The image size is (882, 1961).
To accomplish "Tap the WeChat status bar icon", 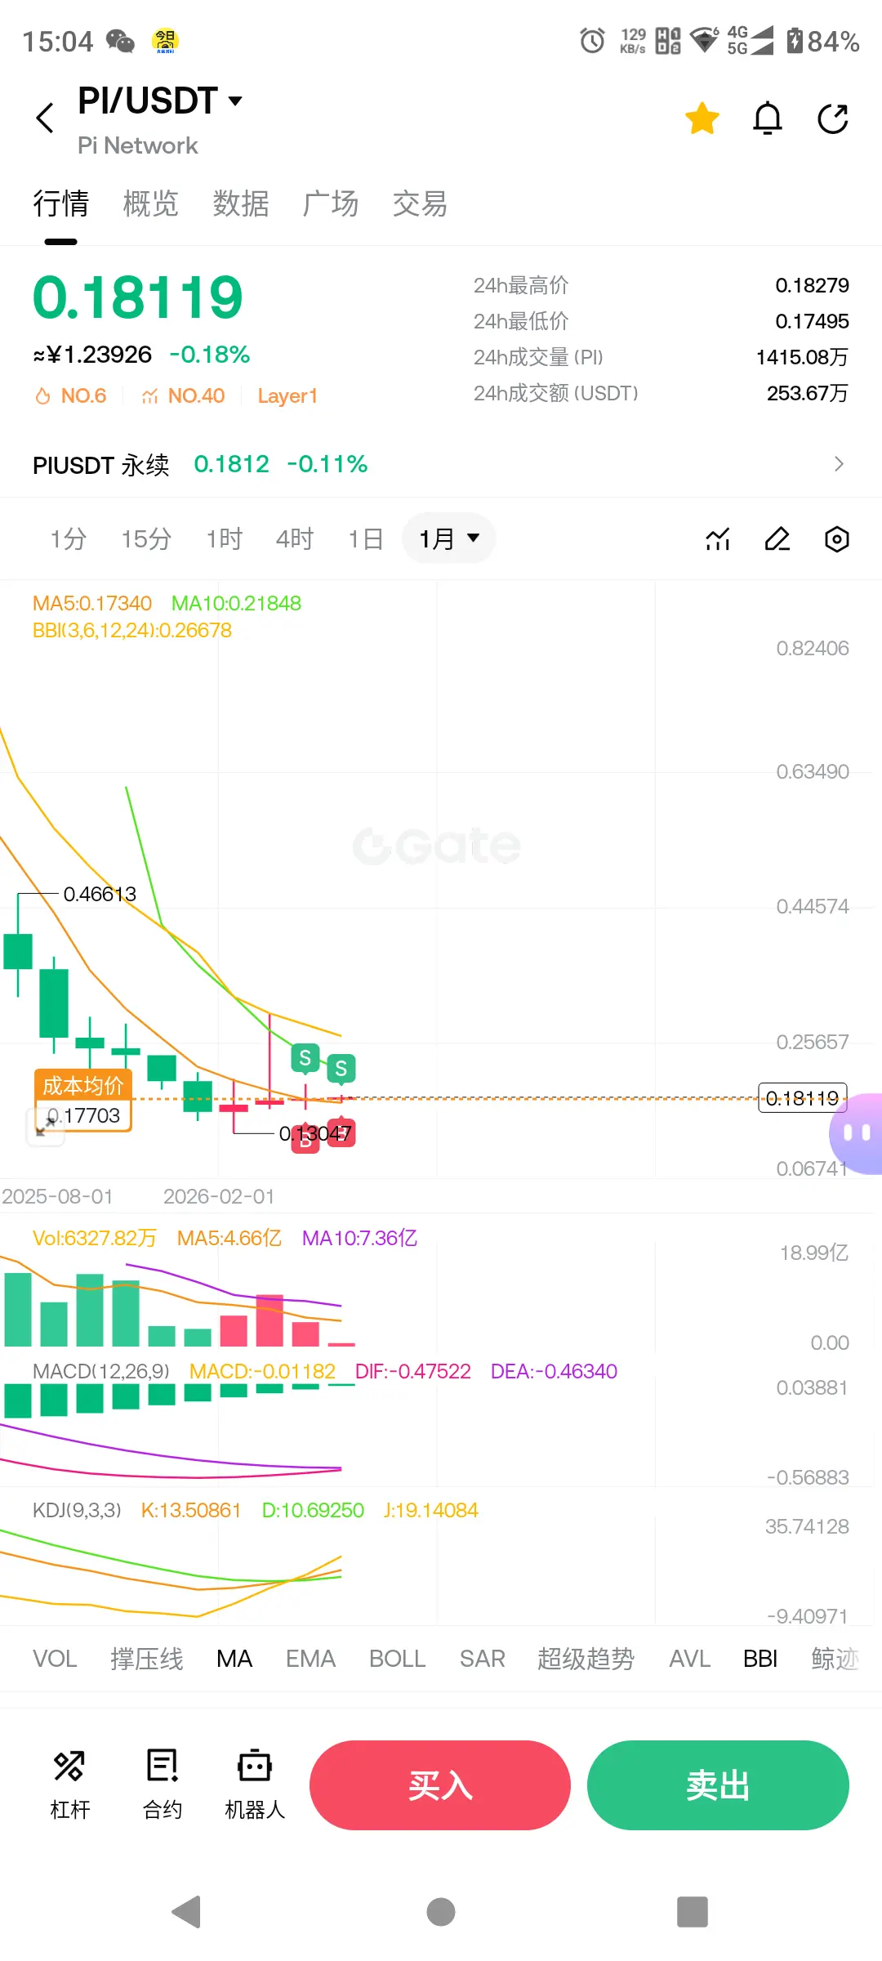I will pos(121,41).
